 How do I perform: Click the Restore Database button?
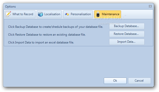[127, 34]
